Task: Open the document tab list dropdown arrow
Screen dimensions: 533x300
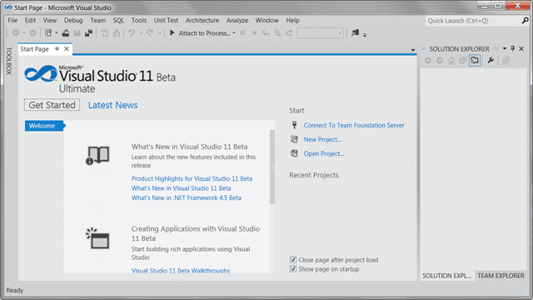Action: (x=413, y=50)
